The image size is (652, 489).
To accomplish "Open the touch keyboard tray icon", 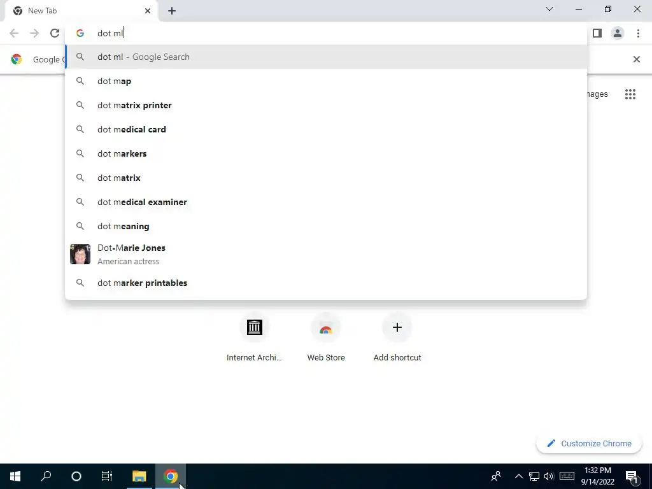I will coord(567,476).
